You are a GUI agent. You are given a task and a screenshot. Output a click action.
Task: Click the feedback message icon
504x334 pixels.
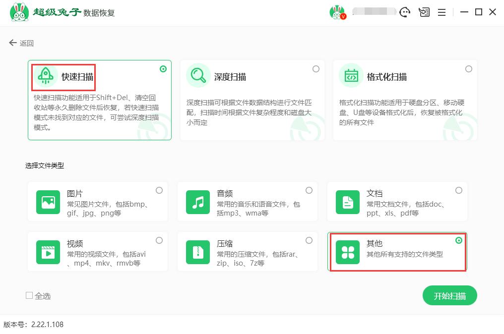click(424, 12)
